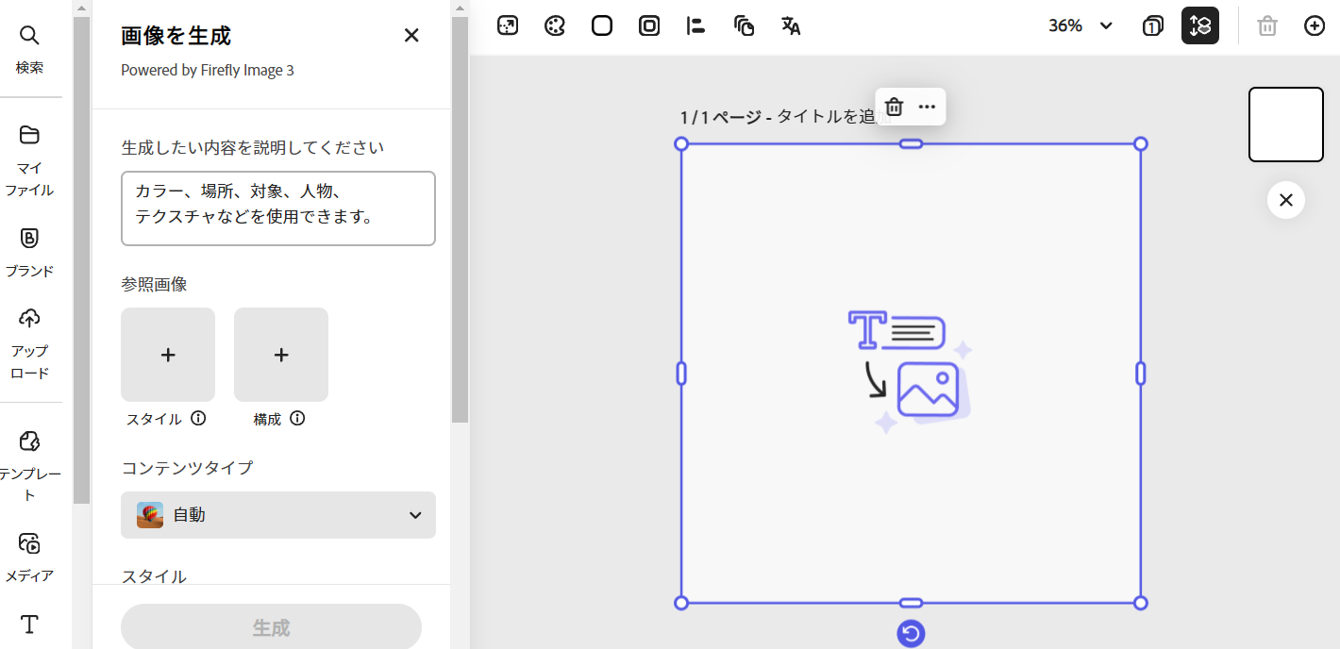Open マイファイル in the sidebar
Viewport: 1340px width, 649px height.
pyautogui.click(x=29, y=160)
